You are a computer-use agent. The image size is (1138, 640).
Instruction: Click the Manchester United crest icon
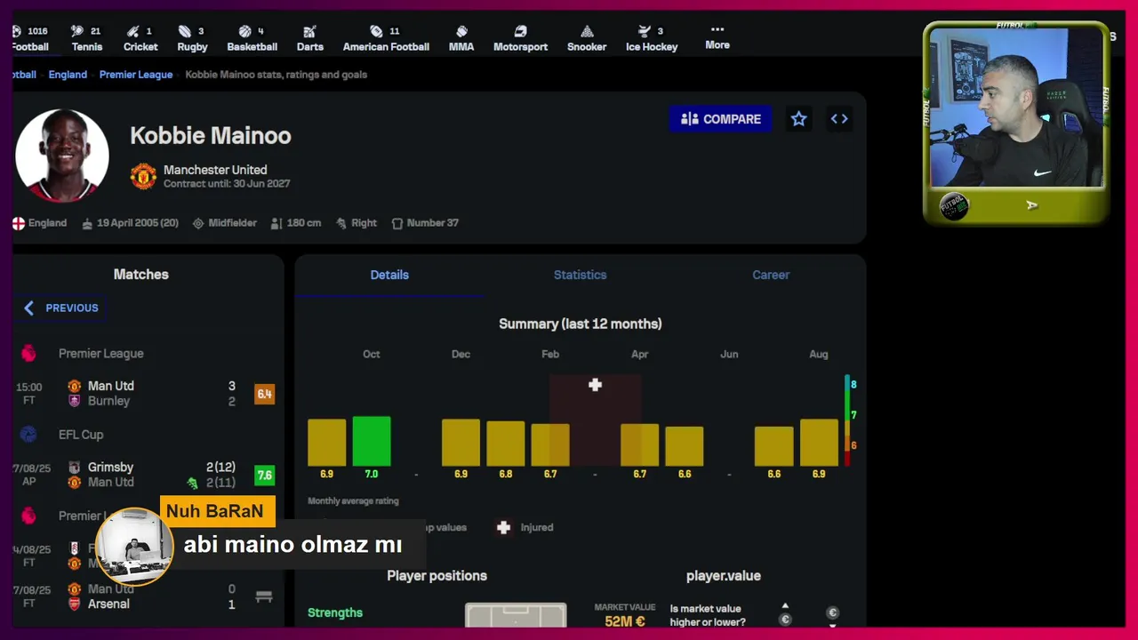(143, 176)
